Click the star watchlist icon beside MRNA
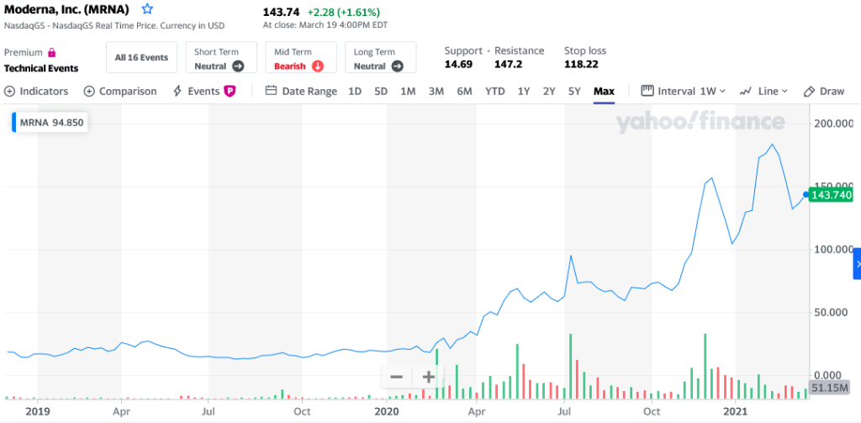This screenshot has height=423, width=861. [x=148, y=10]
